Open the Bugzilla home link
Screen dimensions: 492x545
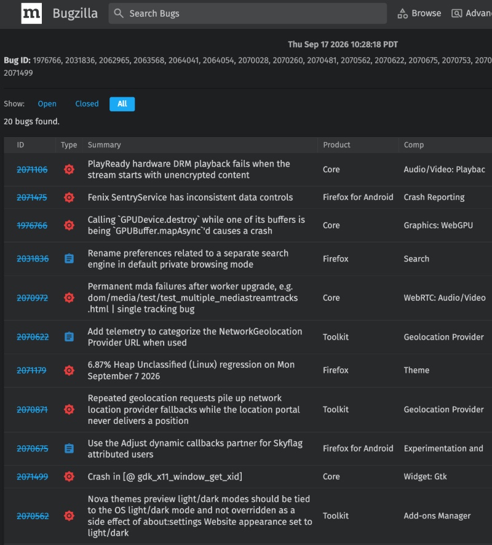75,14
